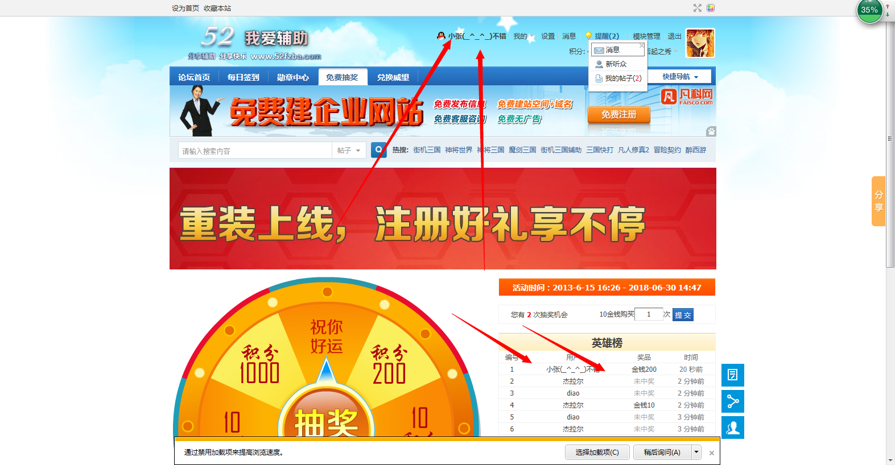
Task: Click 选择加载项(C) button
Action: click(596, 452)
